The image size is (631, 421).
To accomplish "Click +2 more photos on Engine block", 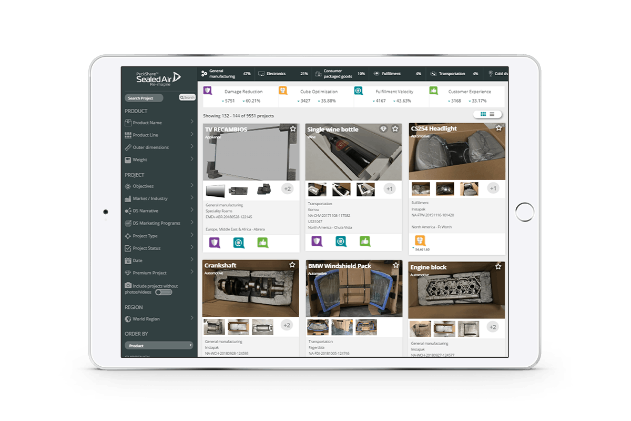I will pyautogui.click(x=492, y=327).
